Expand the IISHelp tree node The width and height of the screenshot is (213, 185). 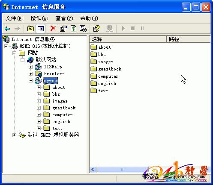pyautogui.click(x=30, y=67)
